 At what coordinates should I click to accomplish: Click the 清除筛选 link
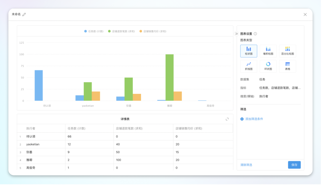[x=246, y=165]
